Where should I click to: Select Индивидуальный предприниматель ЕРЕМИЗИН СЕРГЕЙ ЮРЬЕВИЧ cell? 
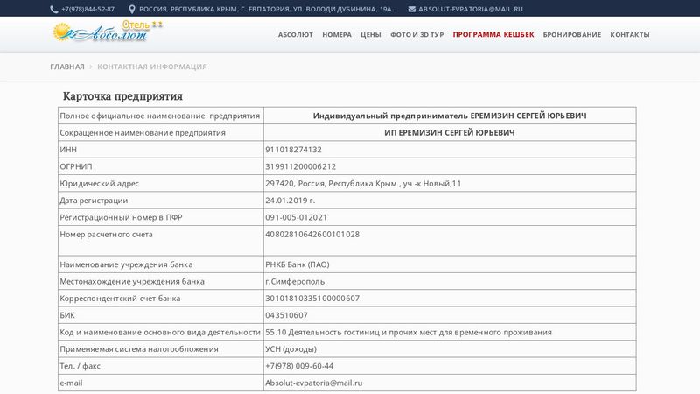pos(450,116)
